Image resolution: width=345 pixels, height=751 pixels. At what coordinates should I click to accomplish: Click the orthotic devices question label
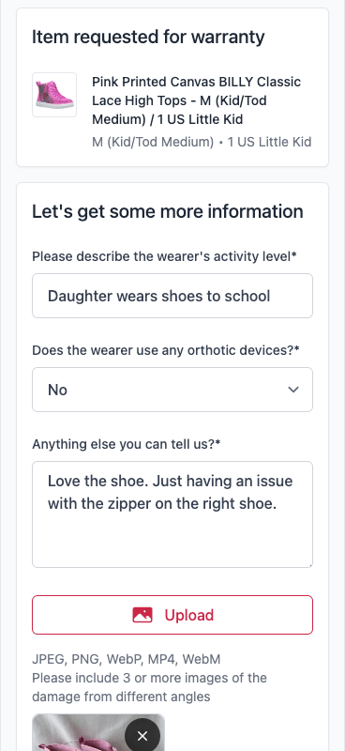tap(166, 350)
